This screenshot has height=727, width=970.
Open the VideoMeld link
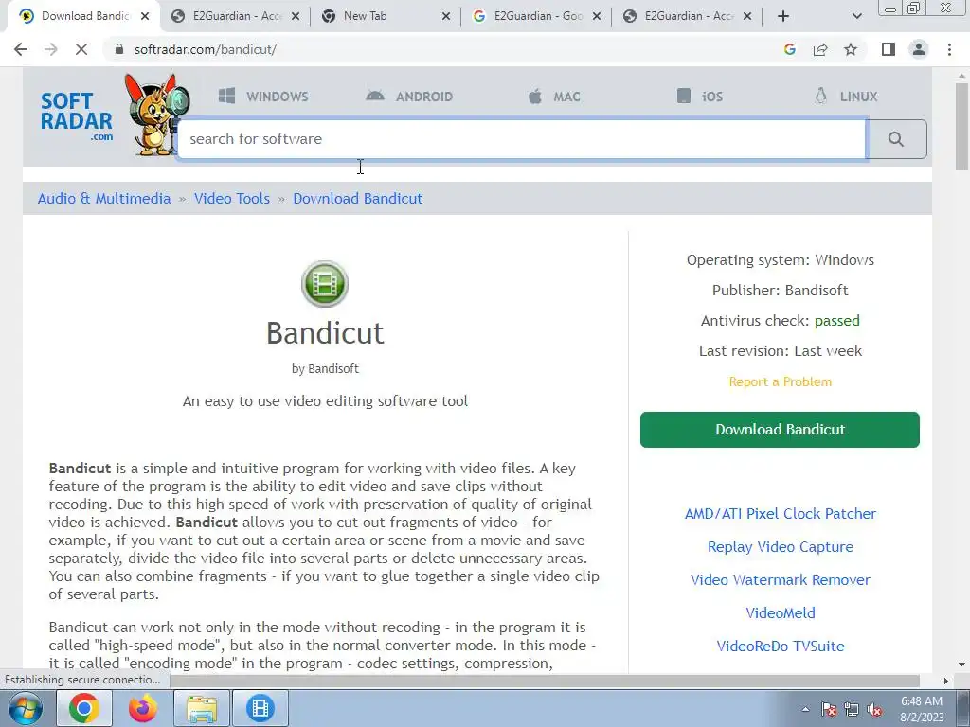[x=781, y=613]
